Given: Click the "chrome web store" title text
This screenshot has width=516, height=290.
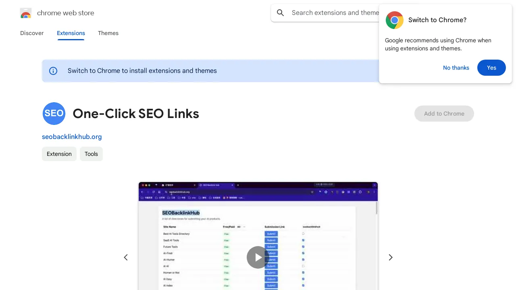Looking at the screenshot, I should click(x=66, y=13).
